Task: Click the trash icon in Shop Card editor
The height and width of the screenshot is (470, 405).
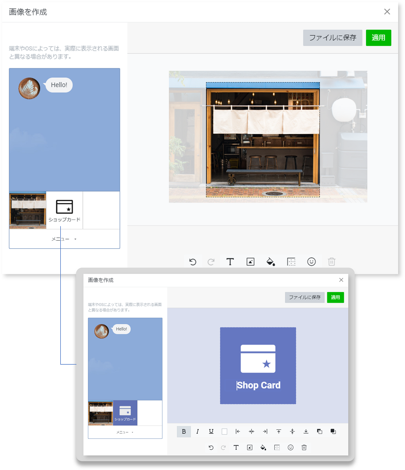Action: click(x=304, y=448)
